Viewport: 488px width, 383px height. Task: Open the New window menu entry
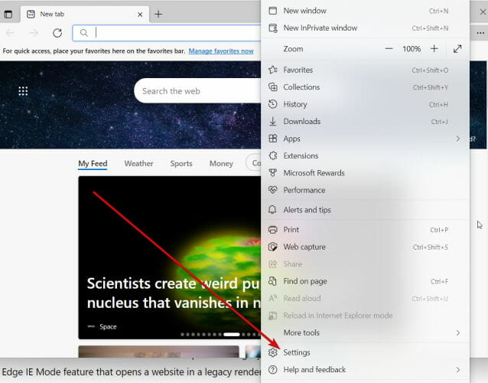tap(365, 11)
